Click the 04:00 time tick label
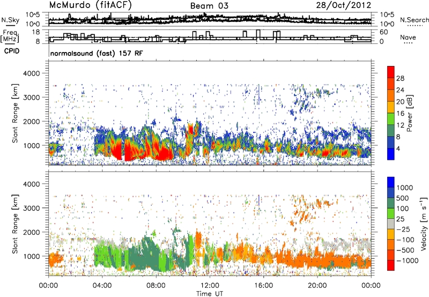This screenshot has width=429, height=297. point(102,286)
